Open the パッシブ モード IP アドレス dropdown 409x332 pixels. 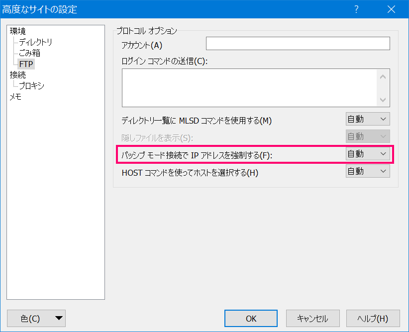[368, 154]
